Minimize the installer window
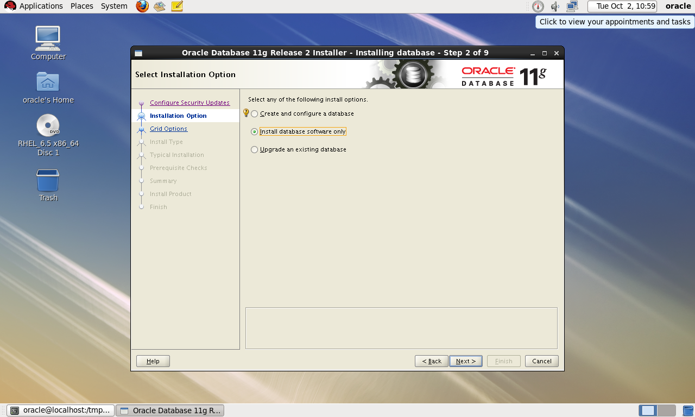The width and height of the screenshot is (695, 417). (x=533, y=53)
